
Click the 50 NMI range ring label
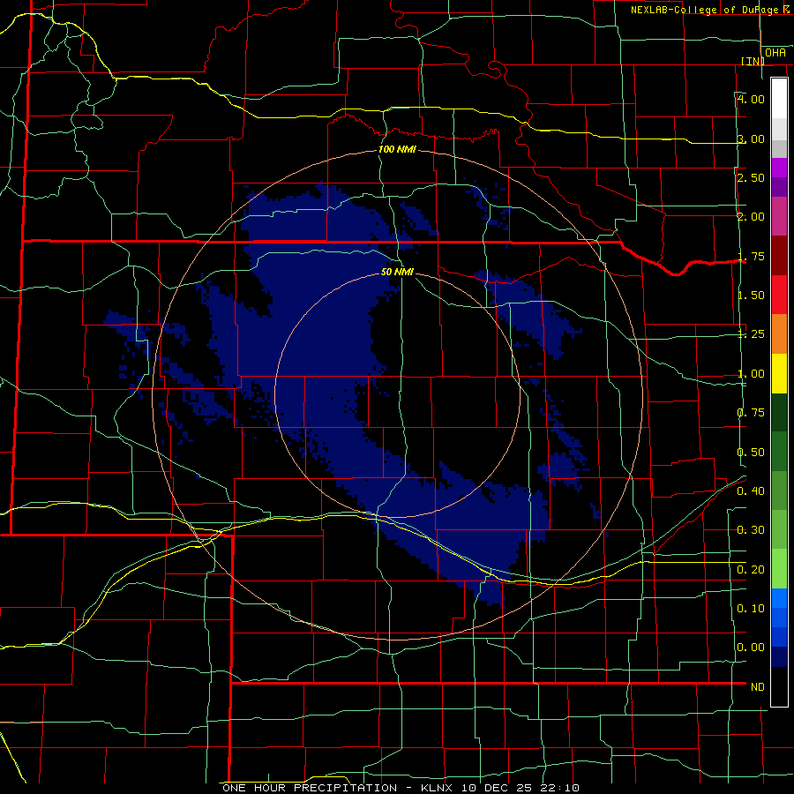397,272
